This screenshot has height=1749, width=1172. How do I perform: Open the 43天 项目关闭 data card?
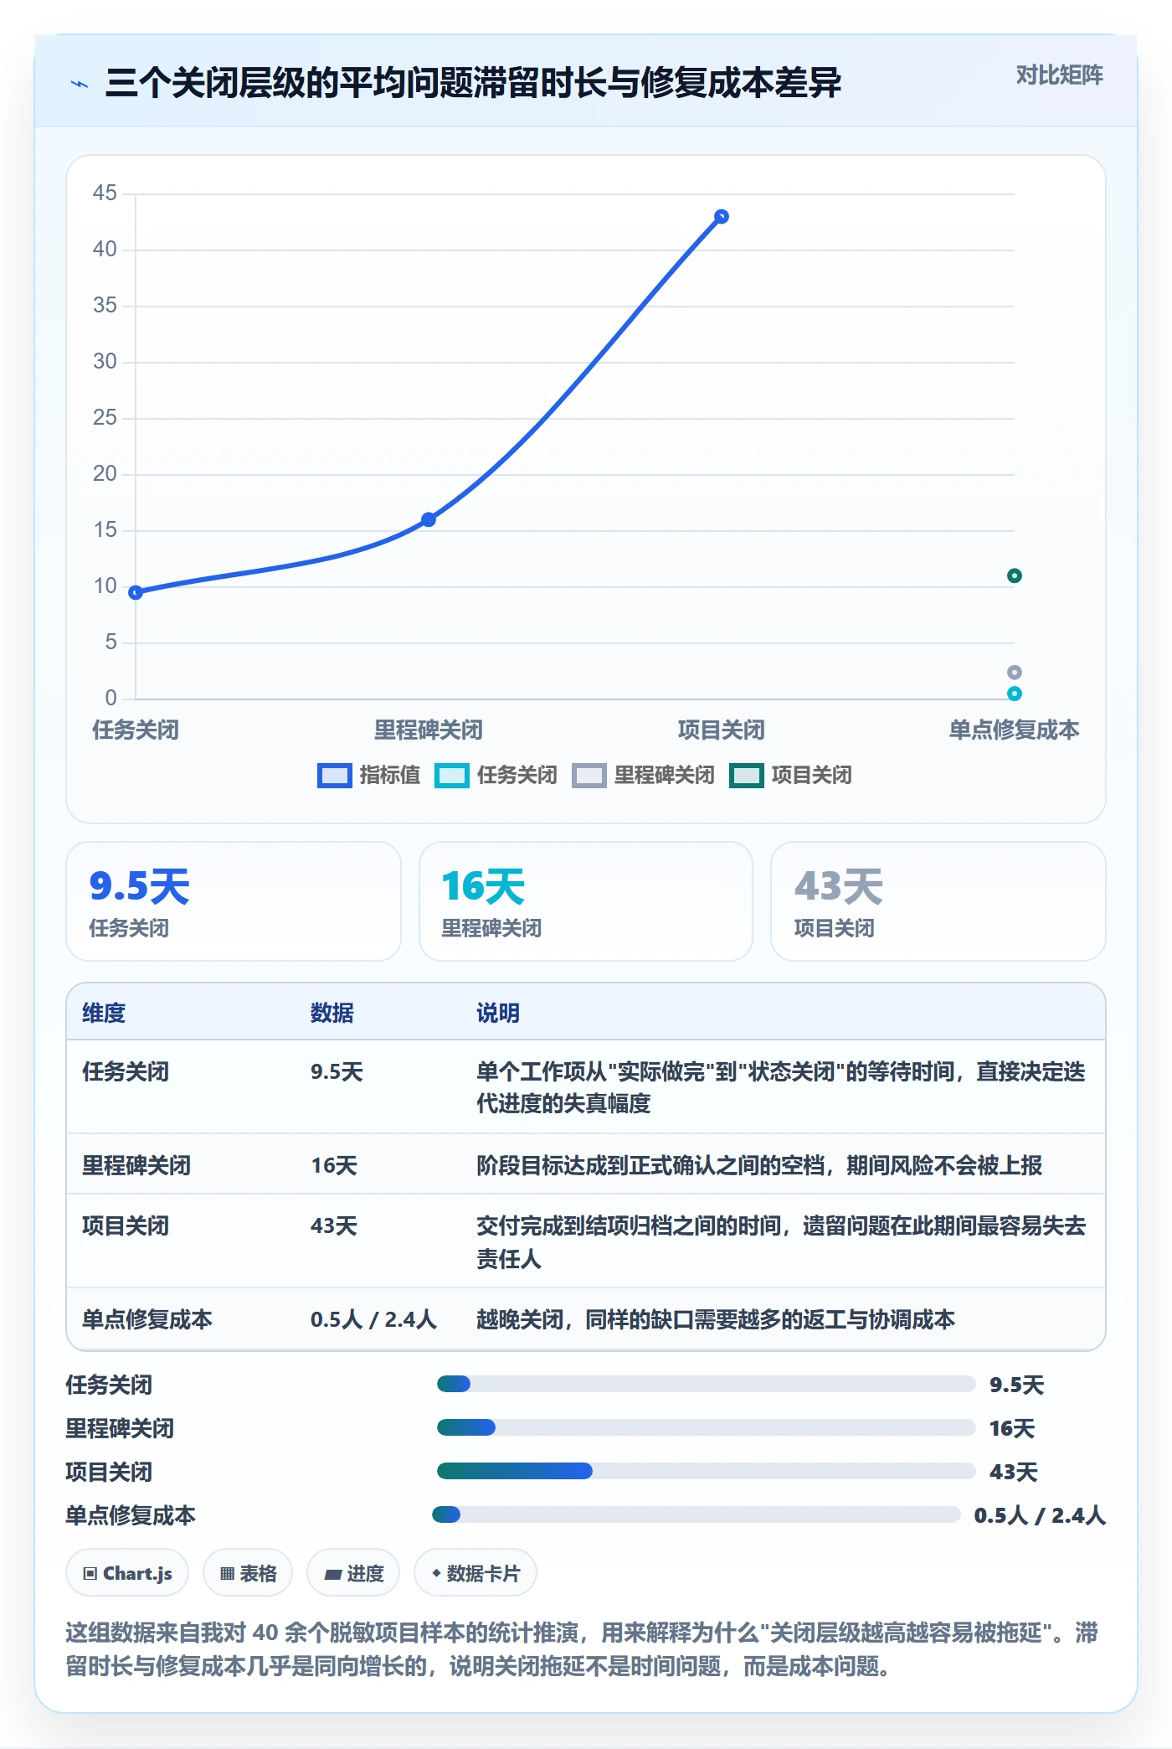(x=938, y=901)
